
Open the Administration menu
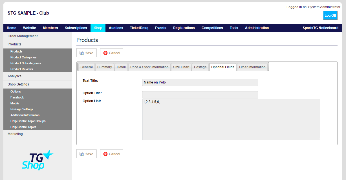[x=257, y=28]
